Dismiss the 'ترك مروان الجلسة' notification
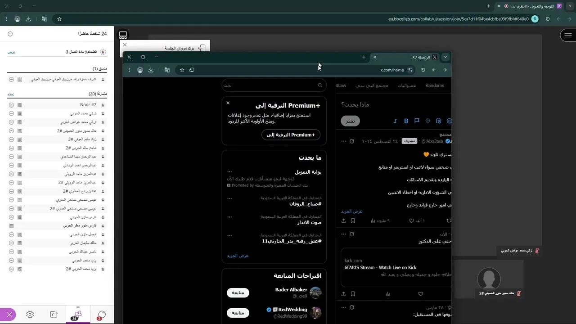Viewport: 576px width, 324px height. (x=125, y=45)
